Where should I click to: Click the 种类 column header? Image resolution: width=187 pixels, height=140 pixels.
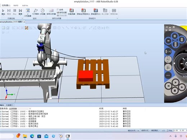[x=125, y=108]
